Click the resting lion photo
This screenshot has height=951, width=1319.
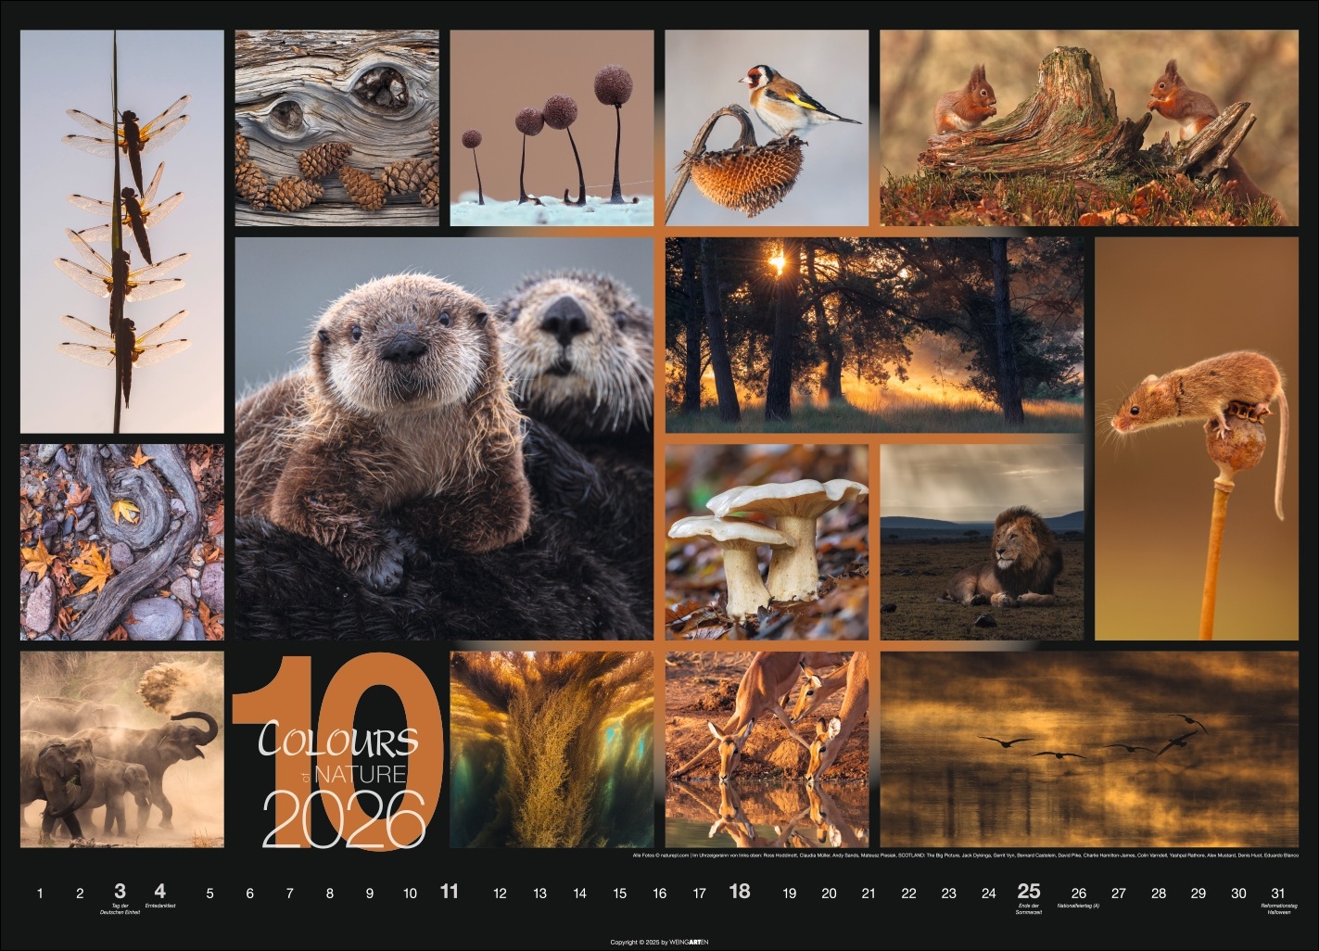(982, 542)
